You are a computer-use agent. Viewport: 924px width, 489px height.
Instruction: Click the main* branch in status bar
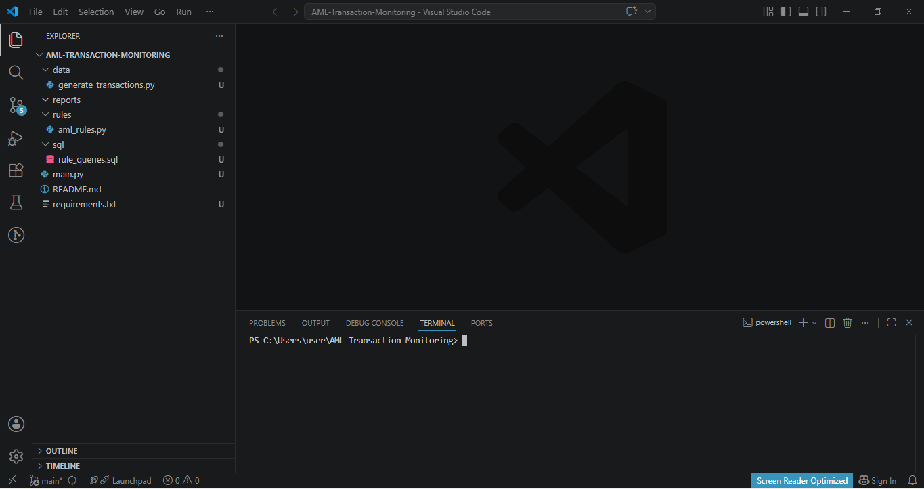coord(46,481)
